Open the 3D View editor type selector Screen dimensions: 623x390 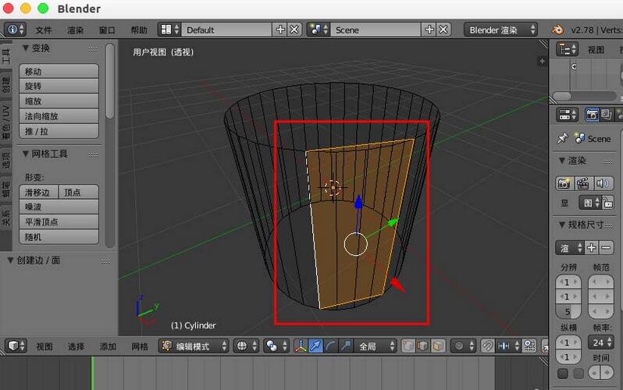[16, 346]
